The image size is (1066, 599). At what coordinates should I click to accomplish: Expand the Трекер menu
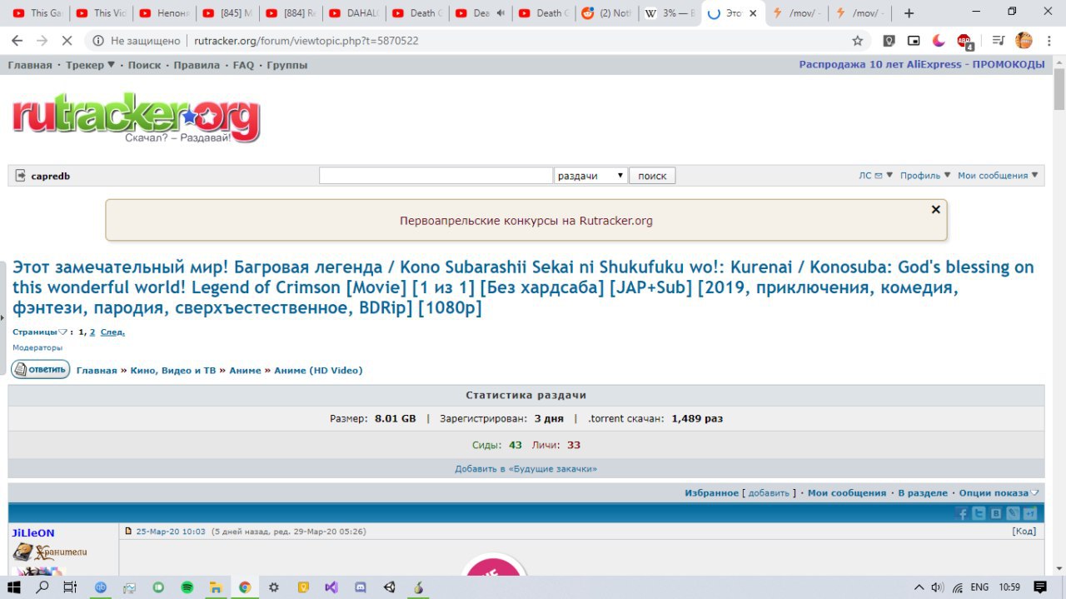pyautogui.click(x=91, y=65)
